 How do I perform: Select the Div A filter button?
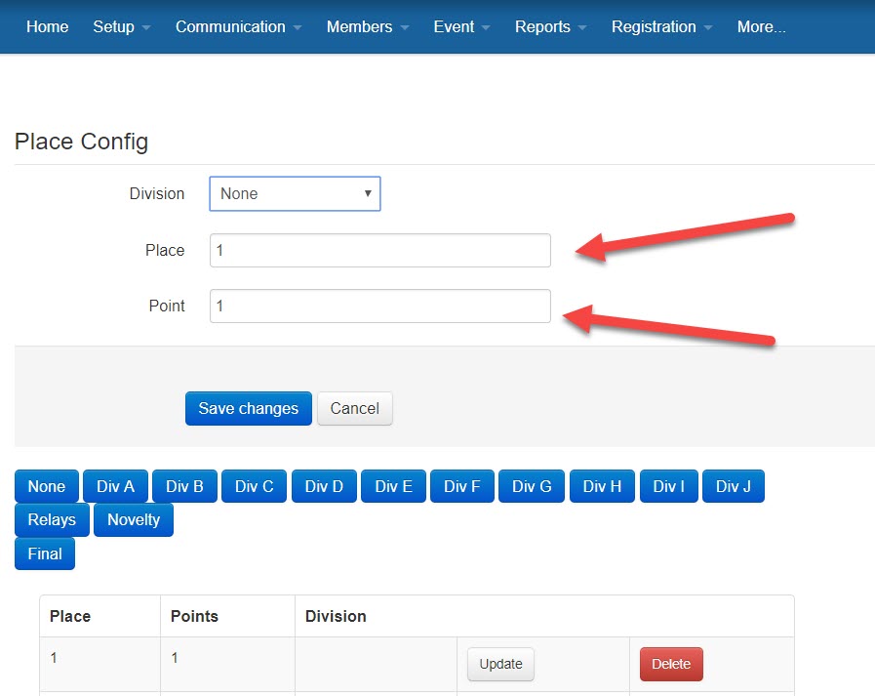click(115, 486)
